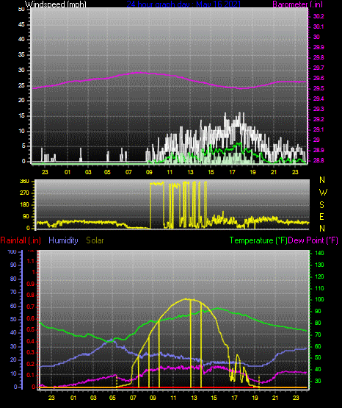The image size is (342, 408).
Task: Click the 'Windspeed (mph)' axis title
Action: [55, 4]
